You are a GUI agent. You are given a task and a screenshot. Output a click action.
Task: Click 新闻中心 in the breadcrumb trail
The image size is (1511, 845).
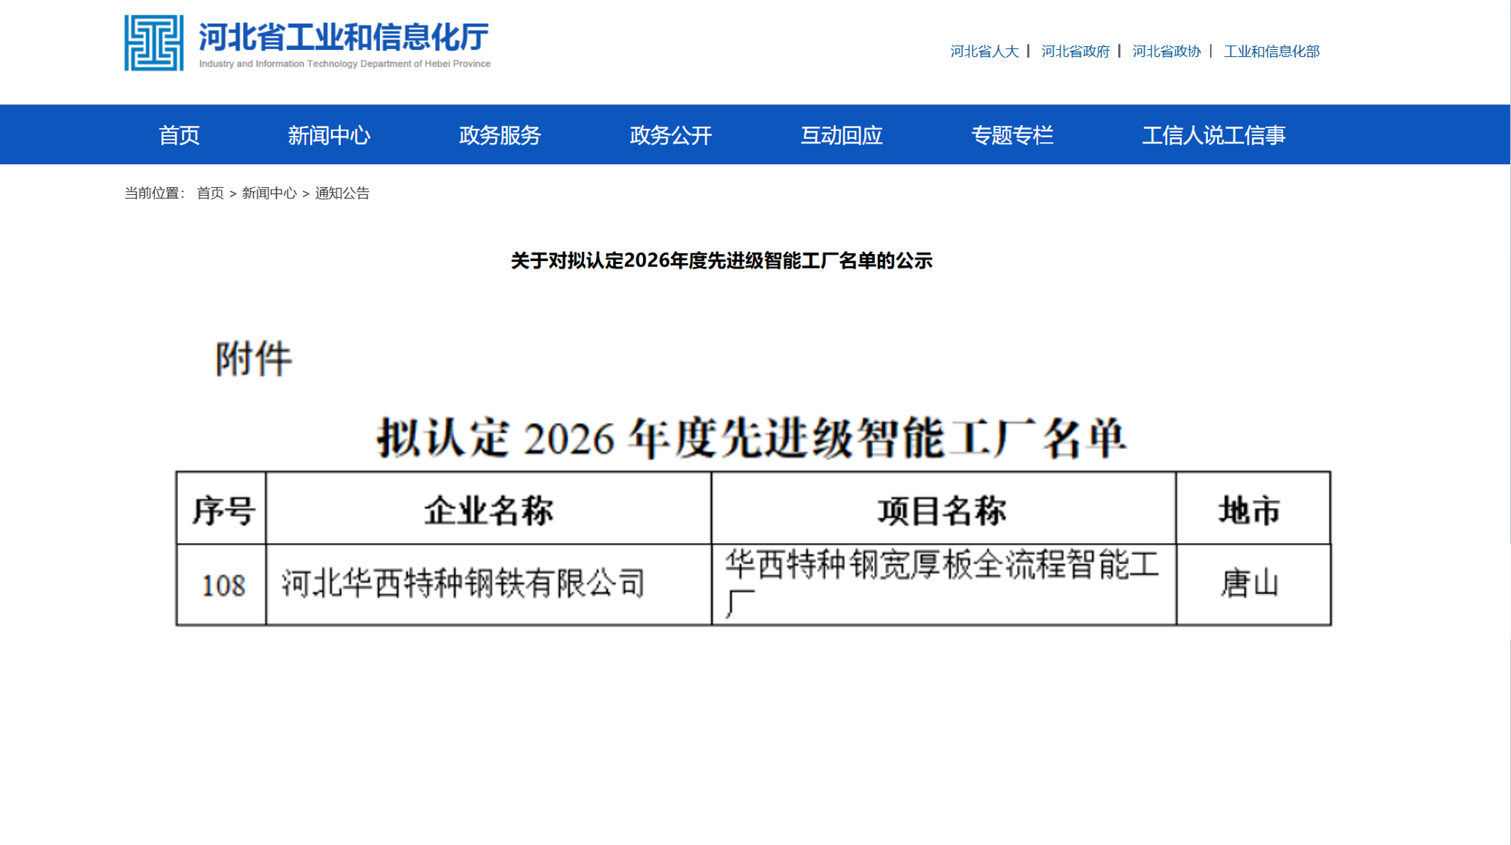[x=269, y=193]
